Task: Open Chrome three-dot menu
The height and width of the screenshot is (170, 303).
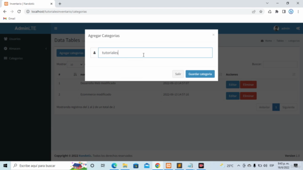Action: click(298, 11)
